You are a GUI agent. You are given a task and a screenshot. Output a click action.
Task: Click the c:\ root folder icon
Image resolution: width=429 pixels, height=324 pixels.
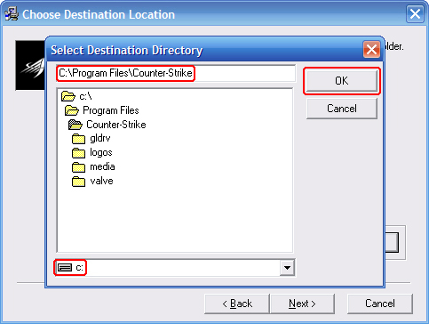click(68, 96)
